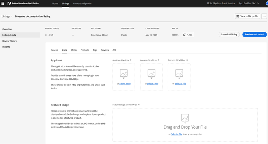The height and width of the screenshot is (144, 268).
Task: Click Save draft listing button
Action: pyautogui.click(x=229, y=35)
